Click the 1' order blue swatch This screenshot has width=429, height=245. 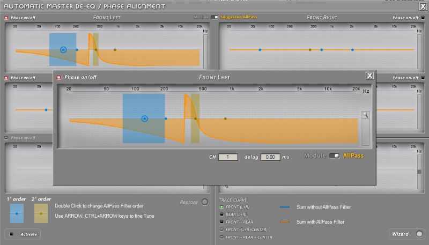(17, 213)
